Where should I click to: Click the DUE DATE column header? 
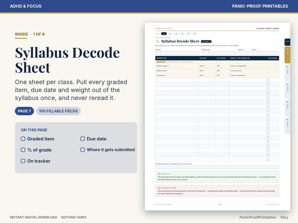pos(203,58)
